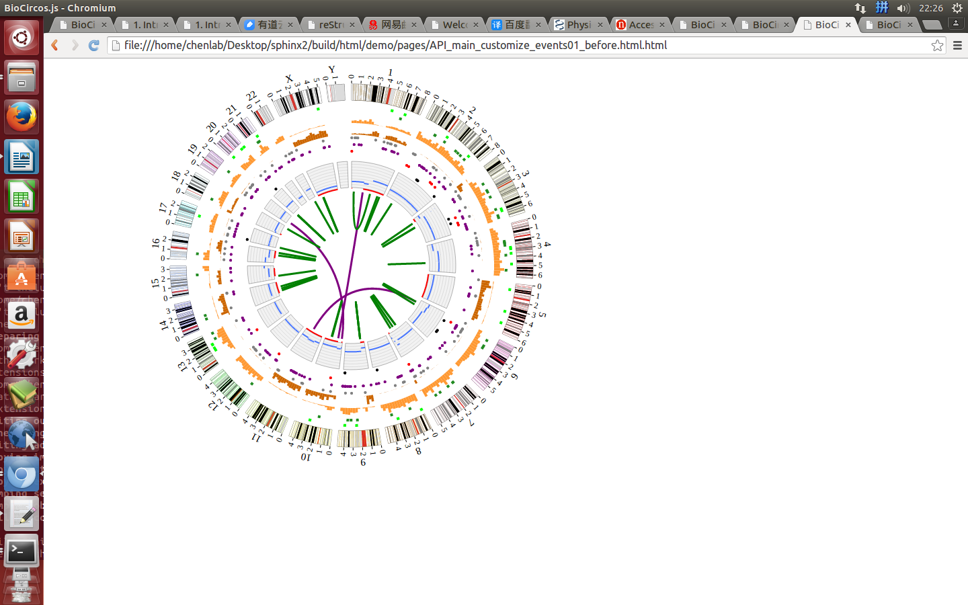Open the green book launcher icon

click(x=22, y=395)
